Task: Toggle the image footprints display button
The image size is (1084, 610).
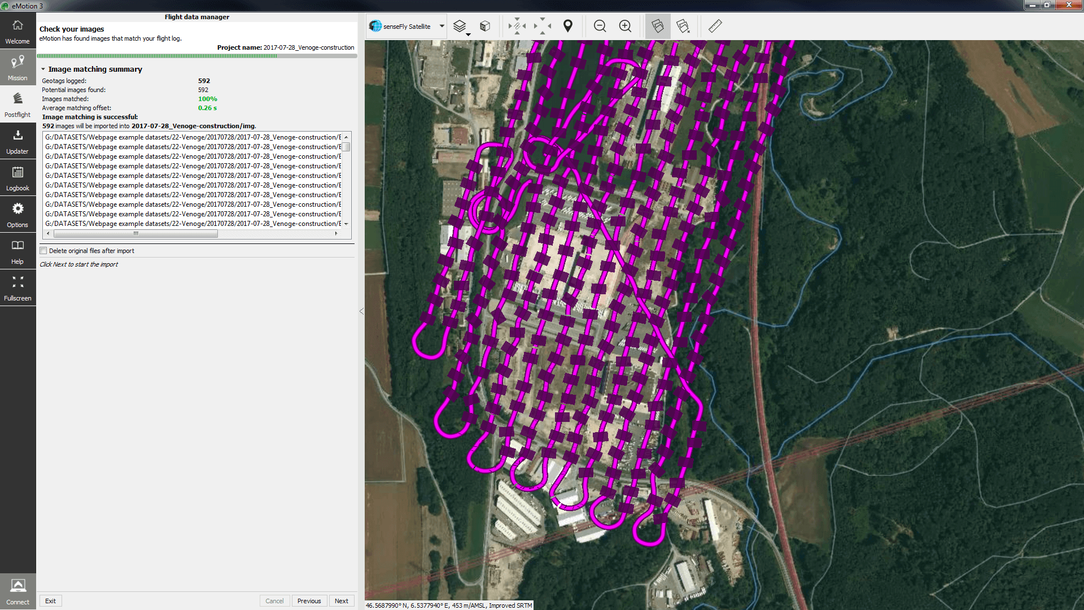Action: 658,26
